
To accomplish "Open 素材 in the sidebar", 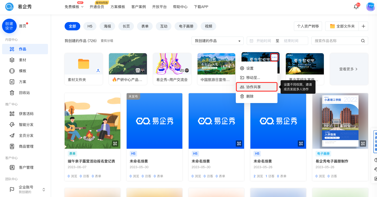I will coord(25,60).
